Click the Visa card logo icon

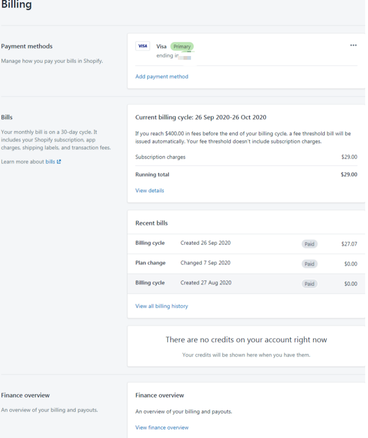tap(143, 46)
